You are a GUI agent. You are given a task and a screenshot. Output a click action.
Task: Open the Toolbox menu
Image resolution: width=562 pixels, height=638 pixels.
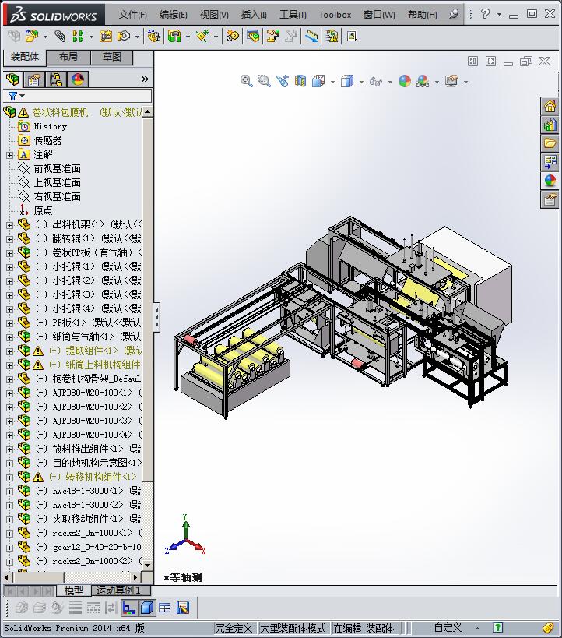coord(335,15)
